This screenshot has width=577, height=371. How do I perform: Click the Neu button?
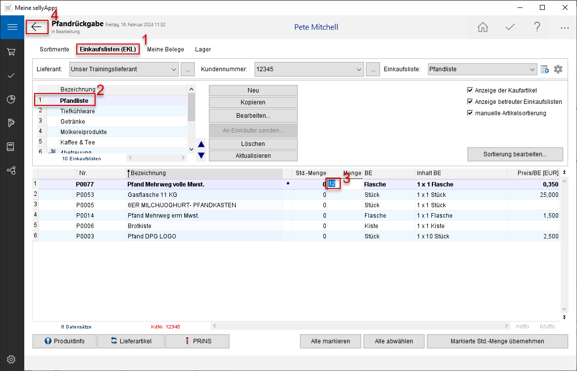(253, 91)
